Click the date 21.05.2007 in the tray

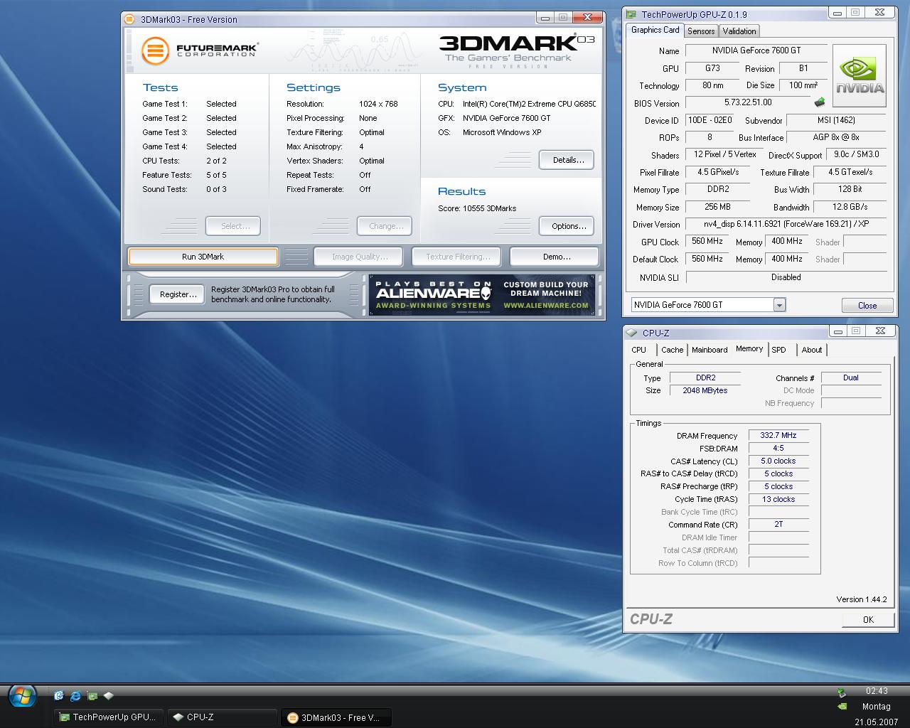[x=877, y=722]
